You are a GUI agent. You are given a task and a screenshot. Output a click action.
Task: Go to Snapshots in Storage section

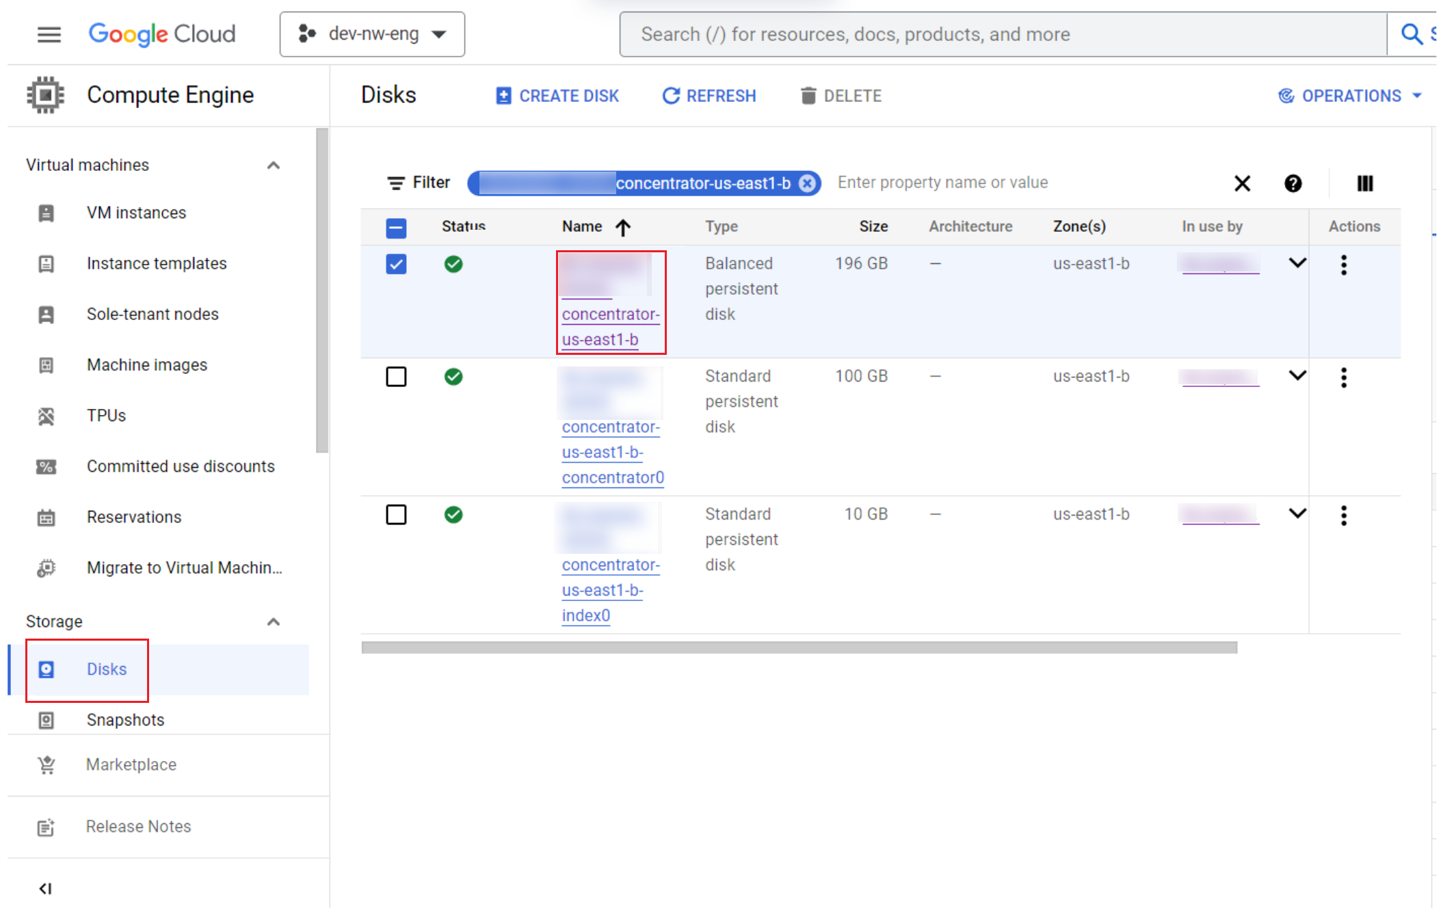coord(125,720)
